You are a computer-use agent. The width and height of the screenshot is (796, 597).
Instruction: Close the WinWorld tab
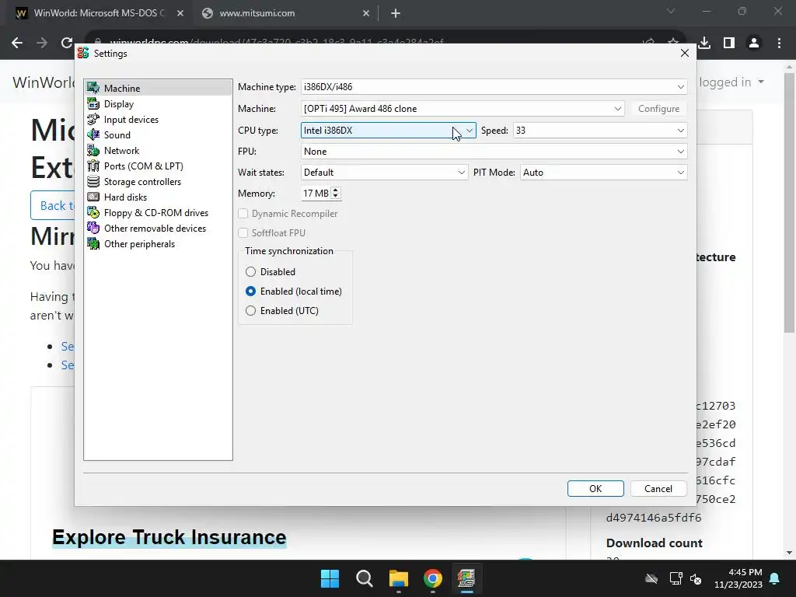[180, 13]
